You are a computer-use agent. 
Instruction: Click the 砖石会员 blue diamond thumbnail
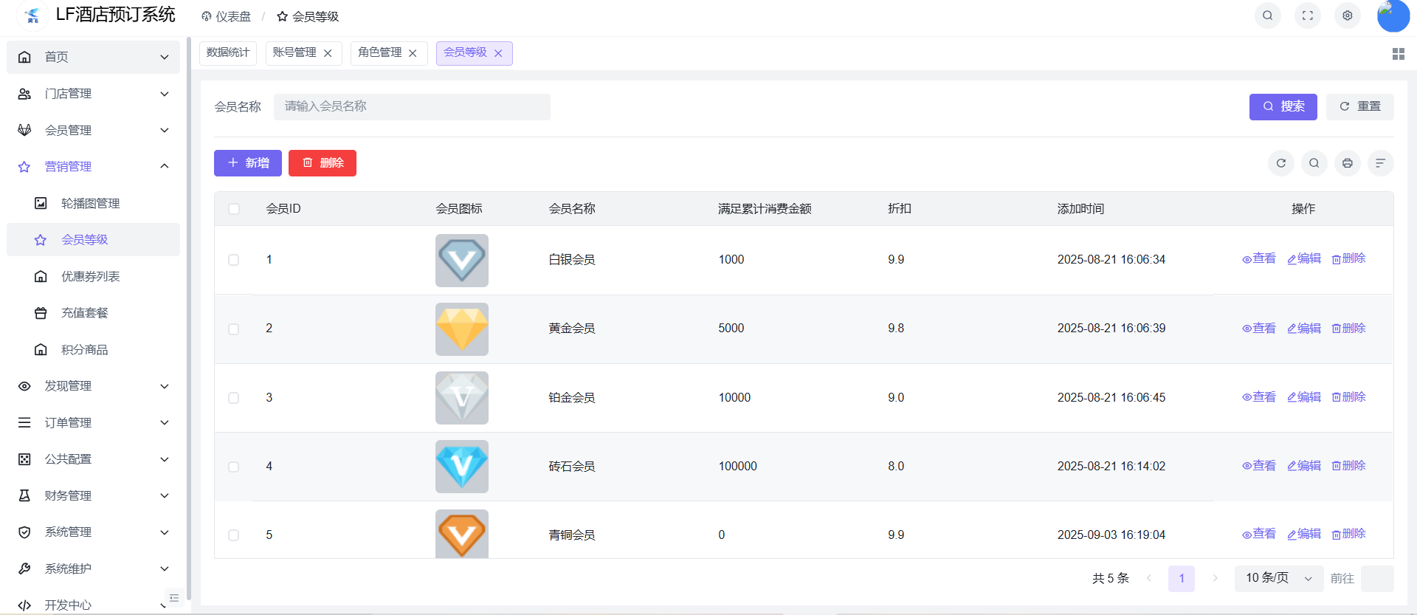pos(462,467)
